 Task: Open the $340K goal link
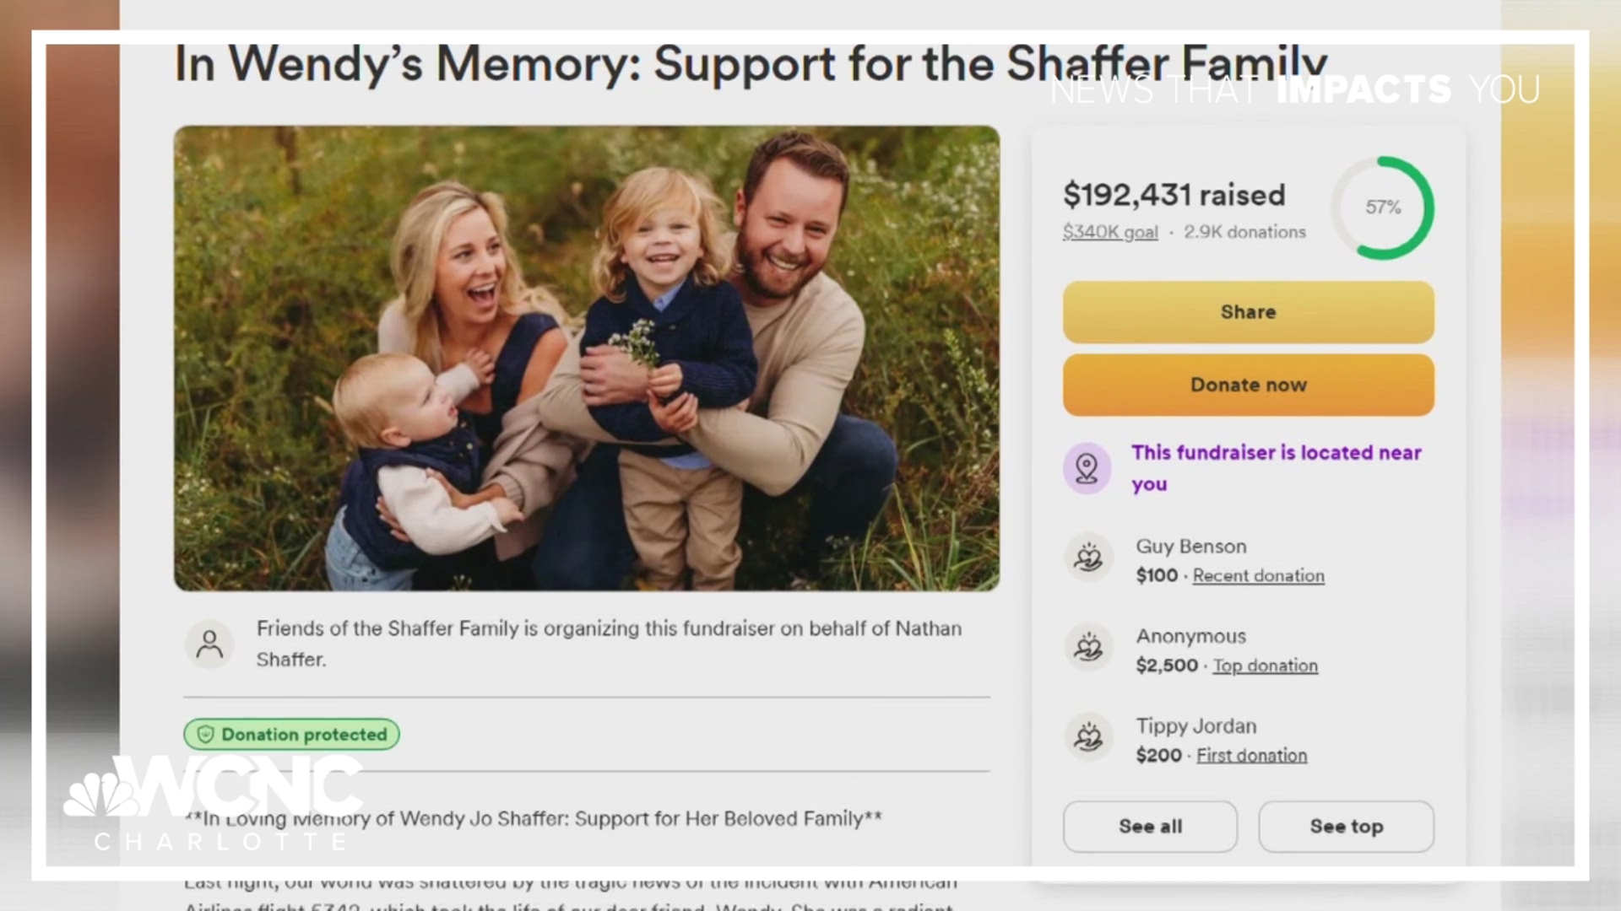click(1110, 232)
